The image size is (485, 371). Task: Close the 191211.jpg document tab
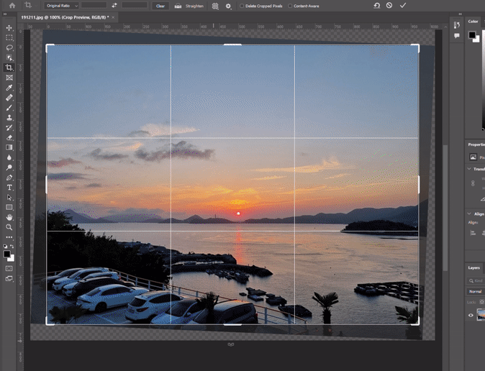(113, 17)
